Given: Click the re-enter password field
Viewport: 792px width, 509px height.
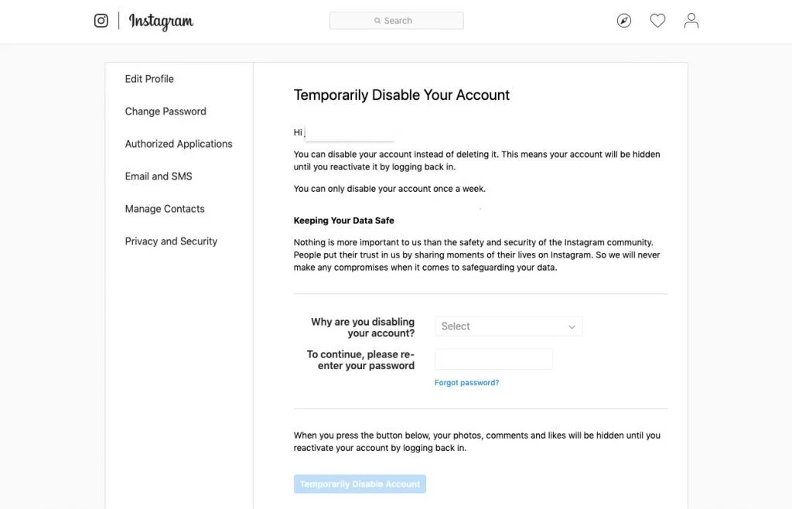Looking at the screenshot, I should click(493, 359).
